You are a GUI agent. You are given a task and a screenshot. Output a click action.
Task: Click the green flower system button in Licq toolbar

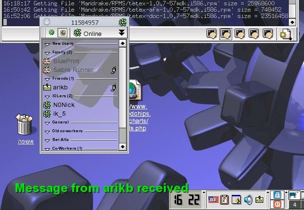point(51,33)
